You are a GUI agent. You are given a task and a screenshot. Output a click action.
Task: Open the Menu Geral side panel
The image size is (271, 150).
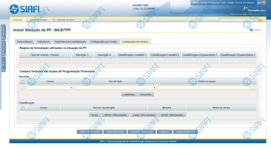3,48
